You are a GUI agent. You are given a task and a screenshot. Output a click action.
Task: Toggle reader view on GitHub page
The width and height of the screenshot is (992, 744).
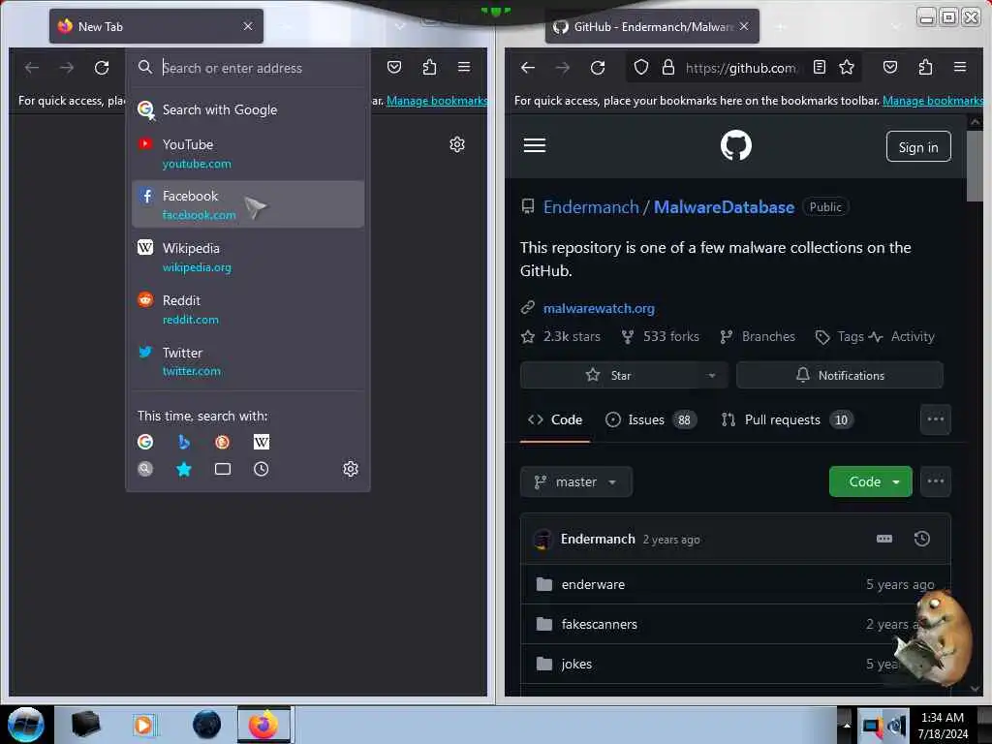[x=820, y=67]
